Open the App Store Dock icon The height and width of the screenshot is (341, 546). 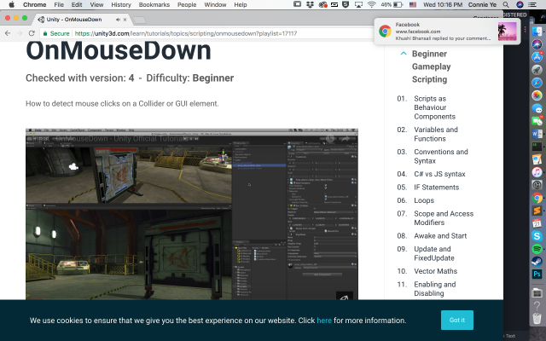(x=537, y=57)
